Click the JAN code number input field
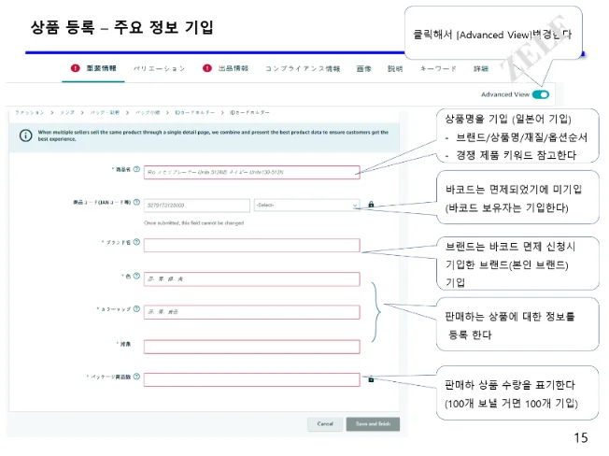This screenshot has height=456, width=609. [x=197, y=206]
